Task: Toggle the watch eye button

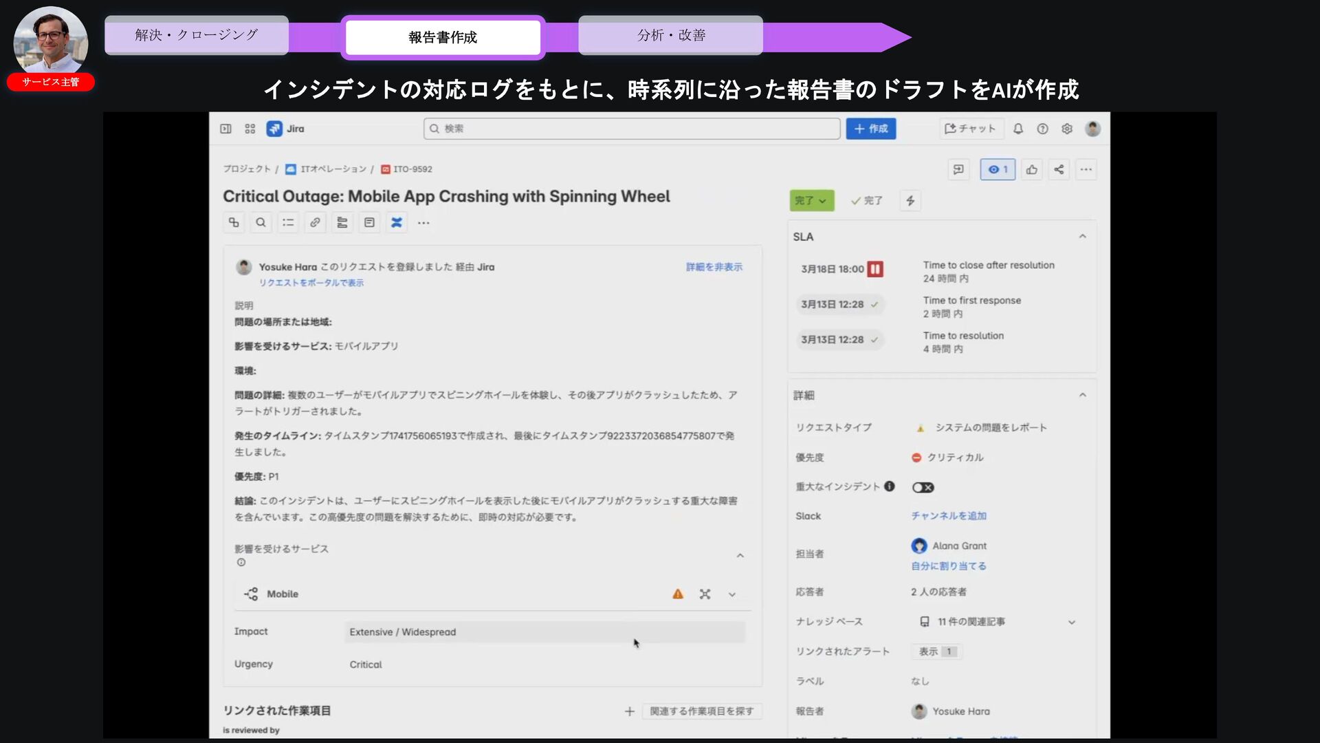Action: coord(997,169)
